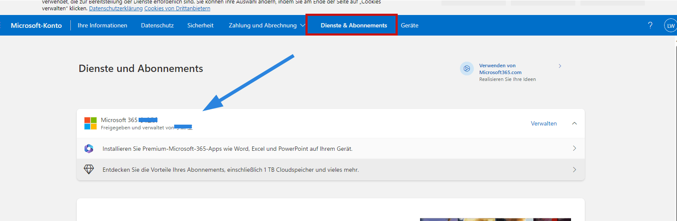Click the Freigegeben und verwaltet von text
Image resolution: width=677 pixels, height=221 pixels.
137,128
